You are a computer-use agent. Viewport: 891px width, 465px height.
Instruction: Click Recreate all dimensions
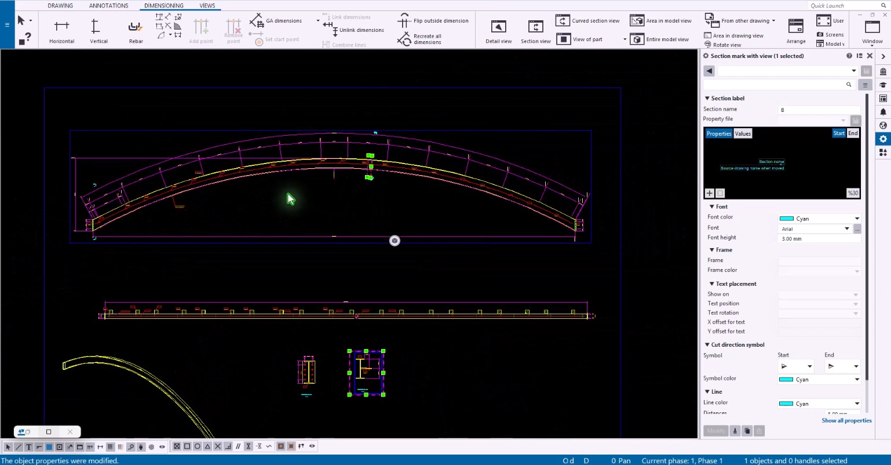[x=420, y=39]
